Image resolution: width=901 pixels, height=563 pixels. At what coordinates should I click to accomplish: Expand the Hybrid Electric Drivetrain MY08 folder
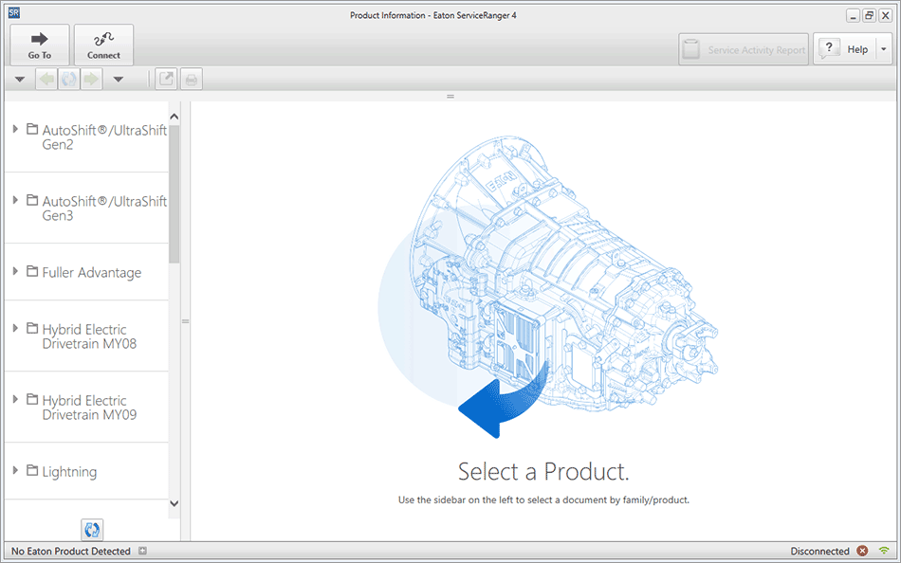(x=15, y=328)
